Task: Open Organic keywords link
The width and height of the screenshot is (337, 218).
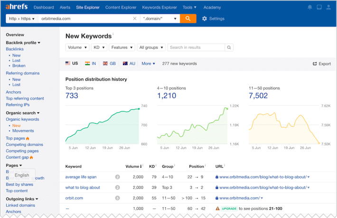Action: 22,119
